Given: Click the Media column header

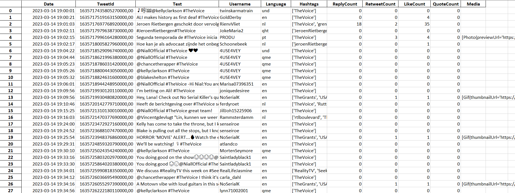Looking at the screenshot, I should coord(473,4).
